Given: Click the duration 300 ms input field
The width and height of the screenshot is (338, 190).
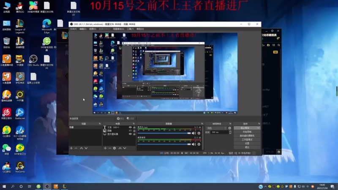Looking at the screenshot, I should pos(219,132).
